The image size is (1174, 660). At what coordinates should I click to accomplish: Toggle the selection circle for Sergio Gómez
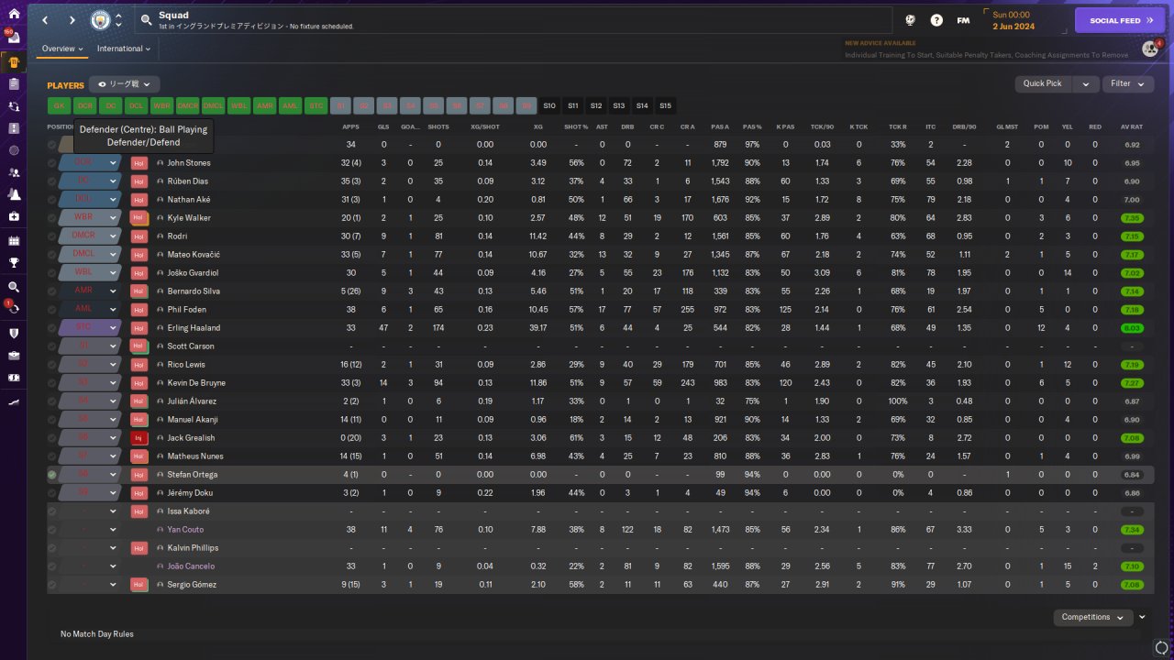[52, 585]
